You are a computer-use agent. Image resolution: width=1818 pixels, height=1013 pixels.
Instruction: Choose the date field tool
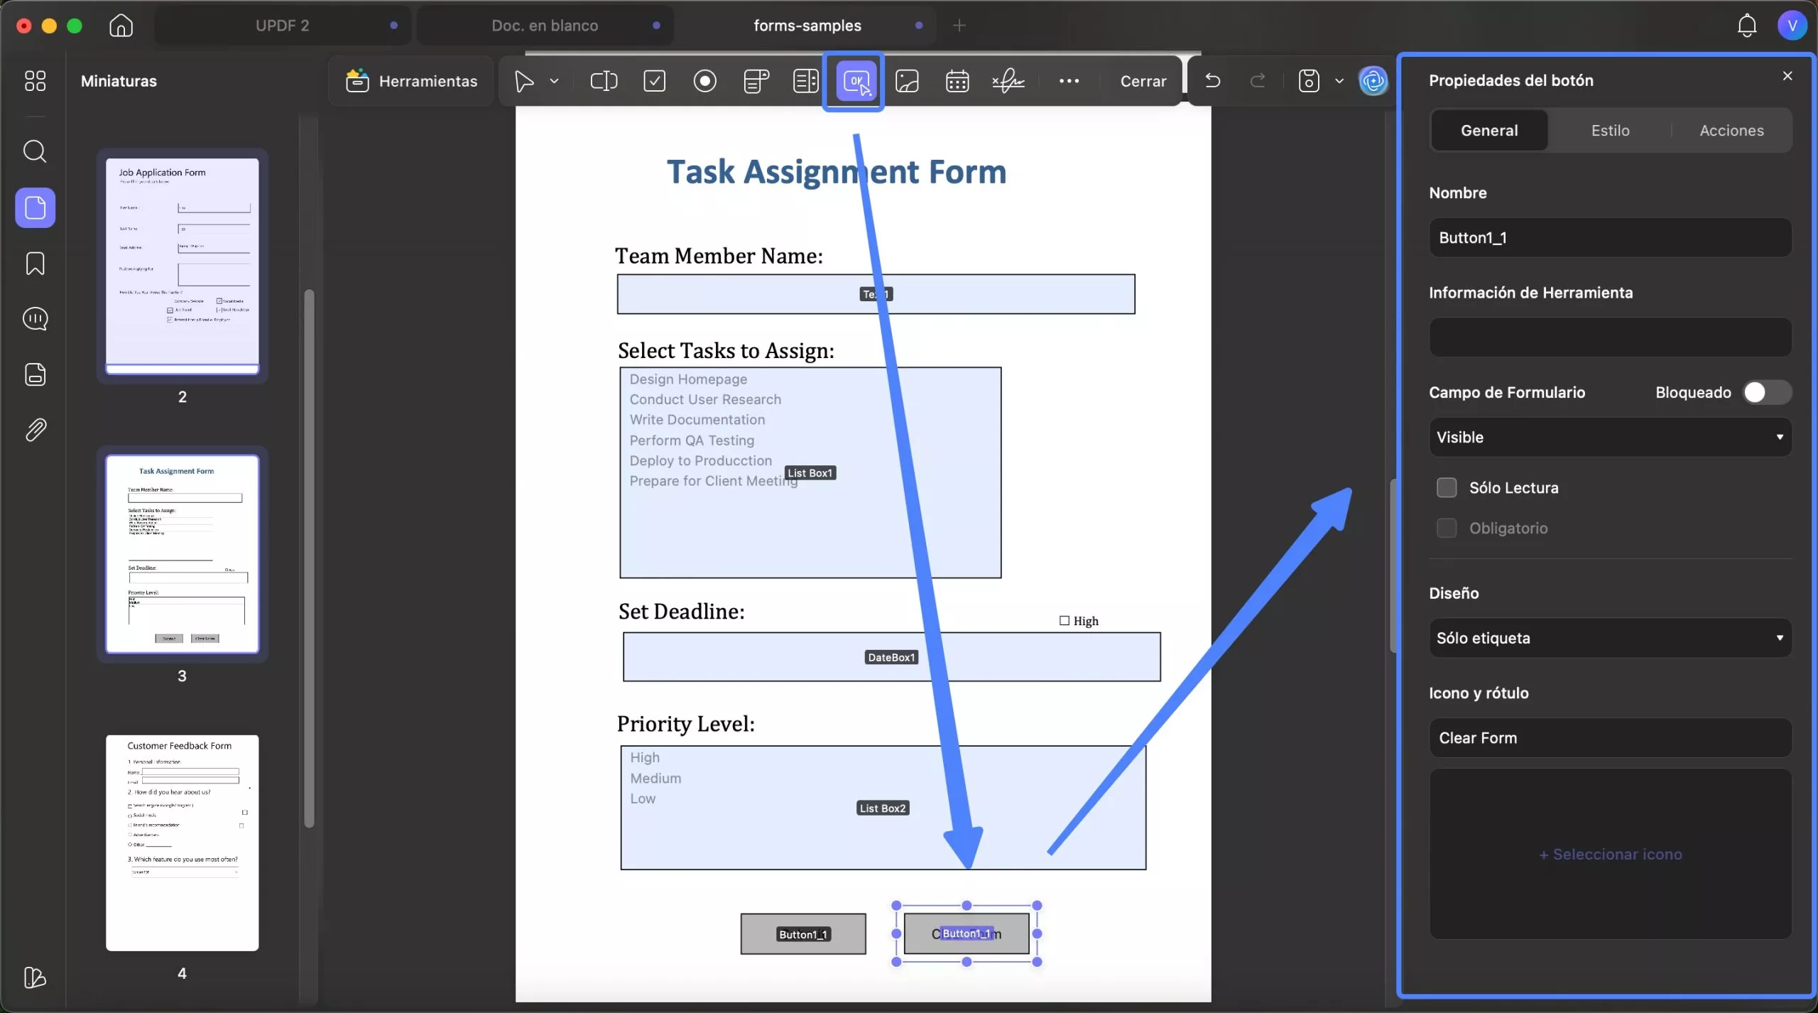click(957, 81)
